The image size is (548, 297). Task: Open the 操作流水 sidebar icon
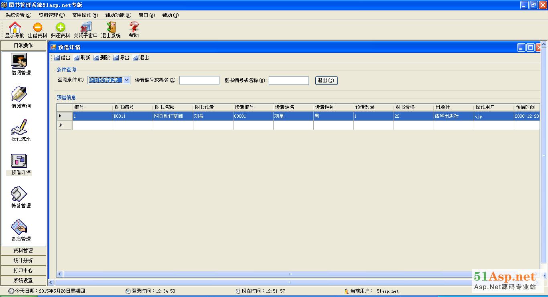click(19, 127)
